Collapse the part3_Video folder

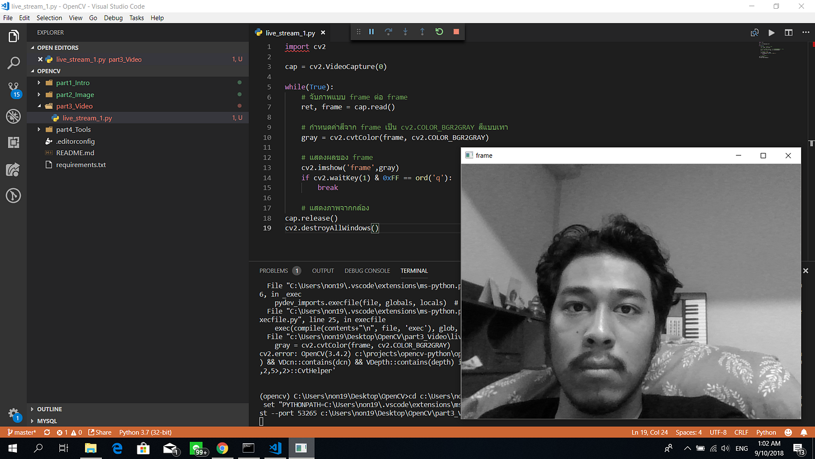pos(38,105)
